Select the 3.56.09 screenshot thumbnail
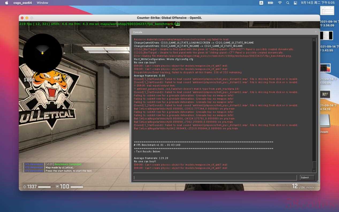This screenshot has height=212, width=339. coord(327,11)
